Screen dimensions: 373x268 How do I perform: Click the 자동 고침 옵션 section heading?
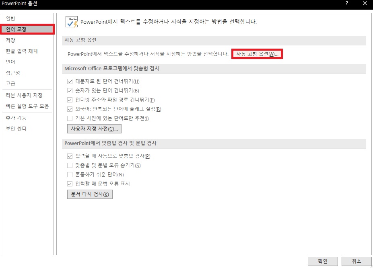[x=80, y=40]
